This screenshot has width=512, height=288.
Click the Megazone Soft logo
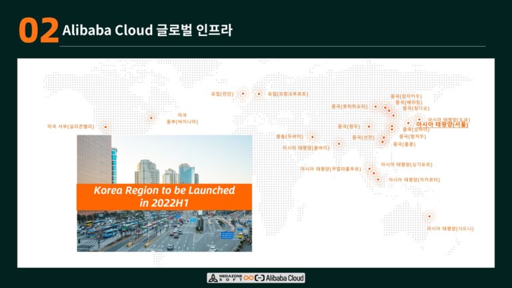click(223, 278)
